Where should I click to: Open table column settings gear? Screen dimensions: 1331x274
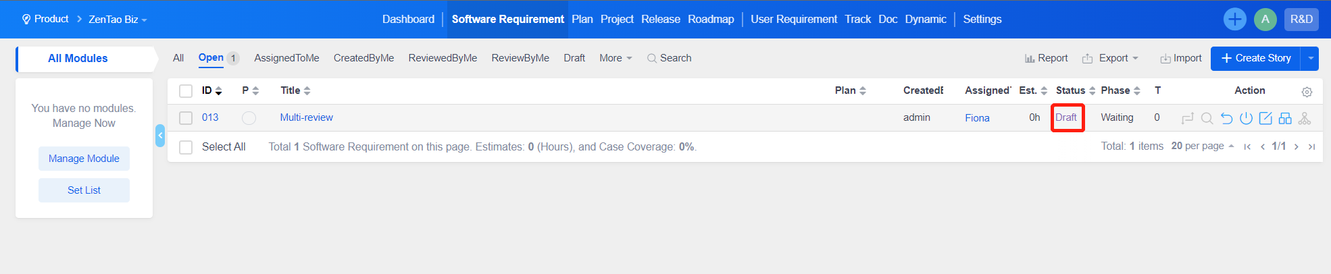click(x=1307, y=92)
